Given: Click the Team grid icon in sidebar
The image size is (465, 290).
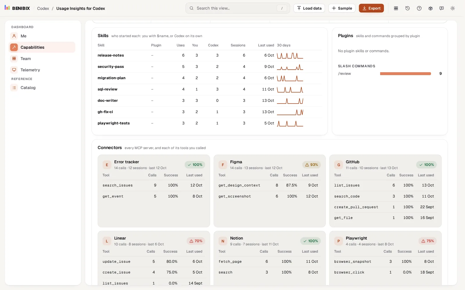Looking at the screenshot, I should [x=14, y=59].
